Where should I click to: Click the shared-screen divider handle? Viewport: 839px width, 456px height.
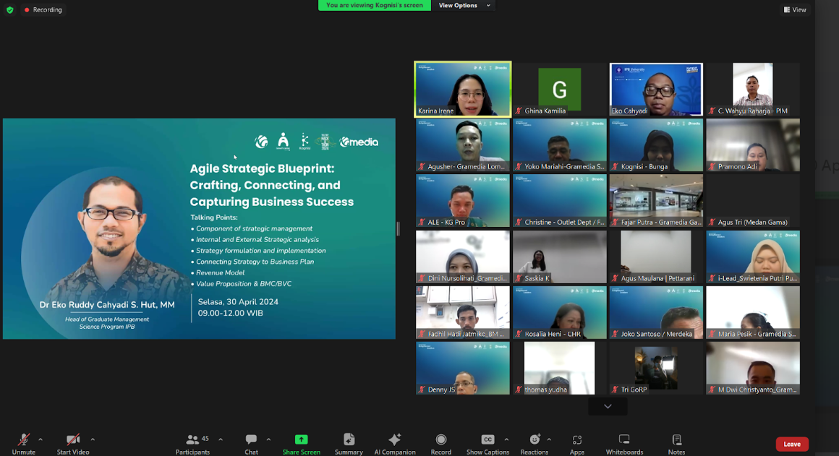coord(398,229)
